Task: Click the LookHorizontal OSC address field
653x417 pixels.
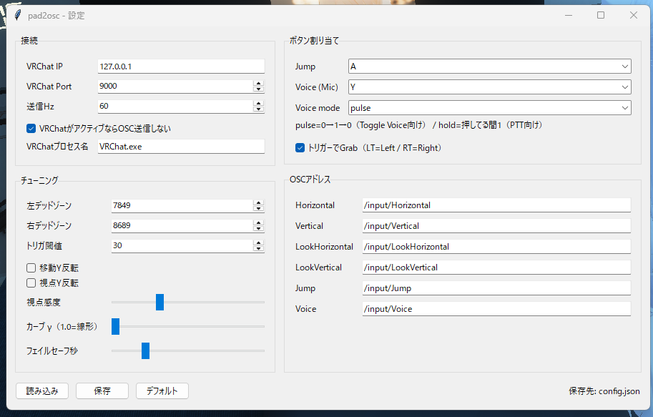Action: [x=496, y=247]
